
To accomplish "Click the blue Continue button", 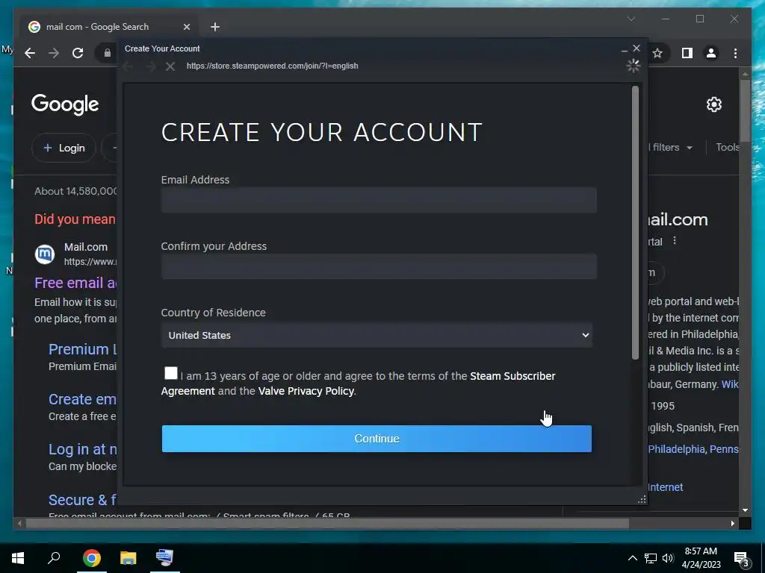I will [377, 439].
